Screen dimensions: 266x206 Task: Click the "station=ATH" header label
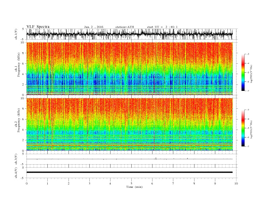[125, 27]
